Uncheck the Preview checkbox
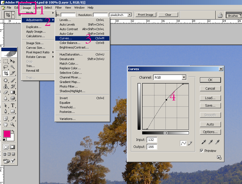The height and width of the screenshot is (184, 242). point(202,151)
